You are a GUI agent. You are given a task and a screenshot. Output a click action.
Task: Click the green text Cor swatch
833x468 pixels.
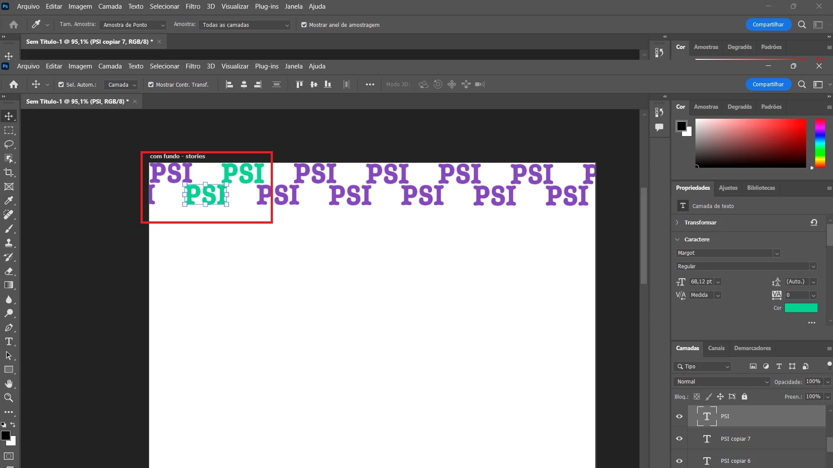tap(801, 308)
